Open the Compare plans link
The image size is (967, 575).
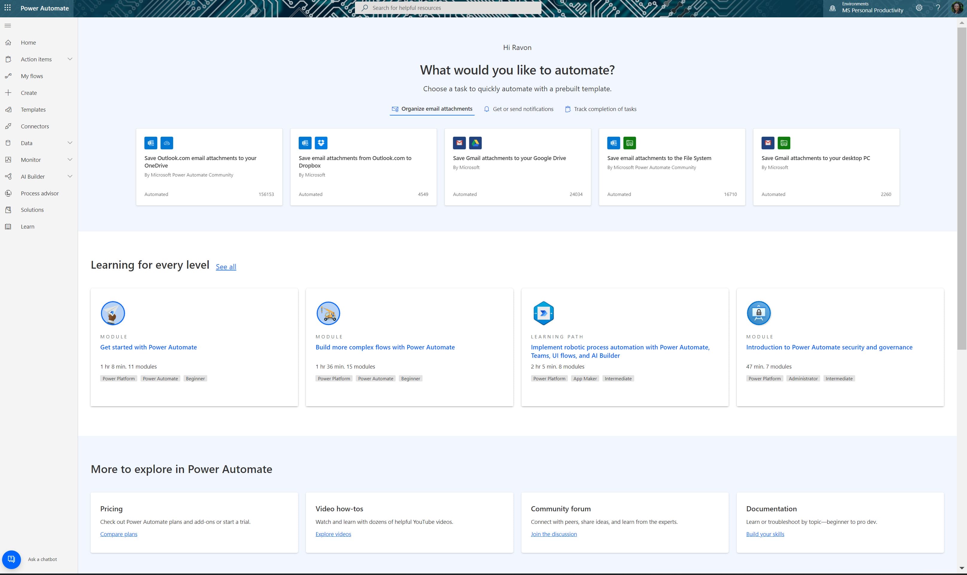click(118, 534)
